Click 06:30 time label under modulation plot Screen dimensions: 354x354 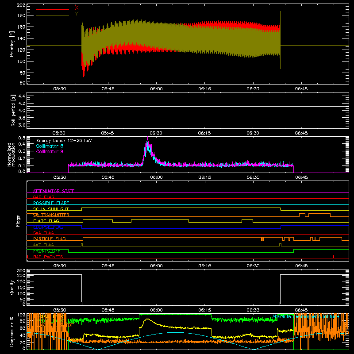253,177
